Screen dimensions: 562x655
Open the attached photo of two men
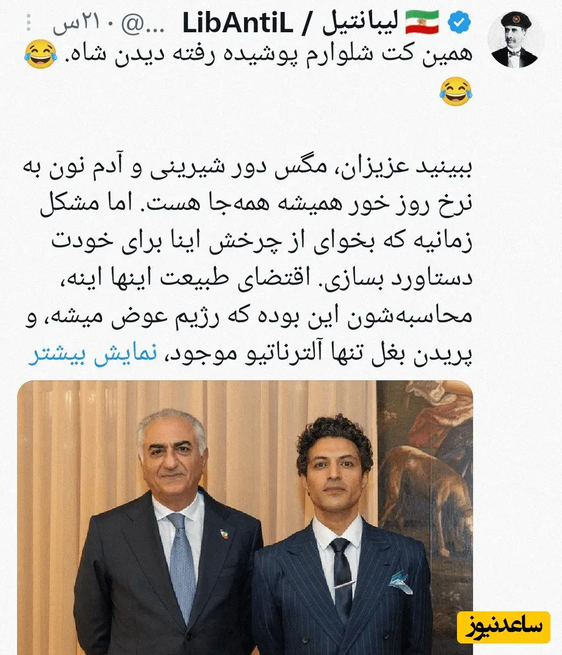click(x=245, y=517)
